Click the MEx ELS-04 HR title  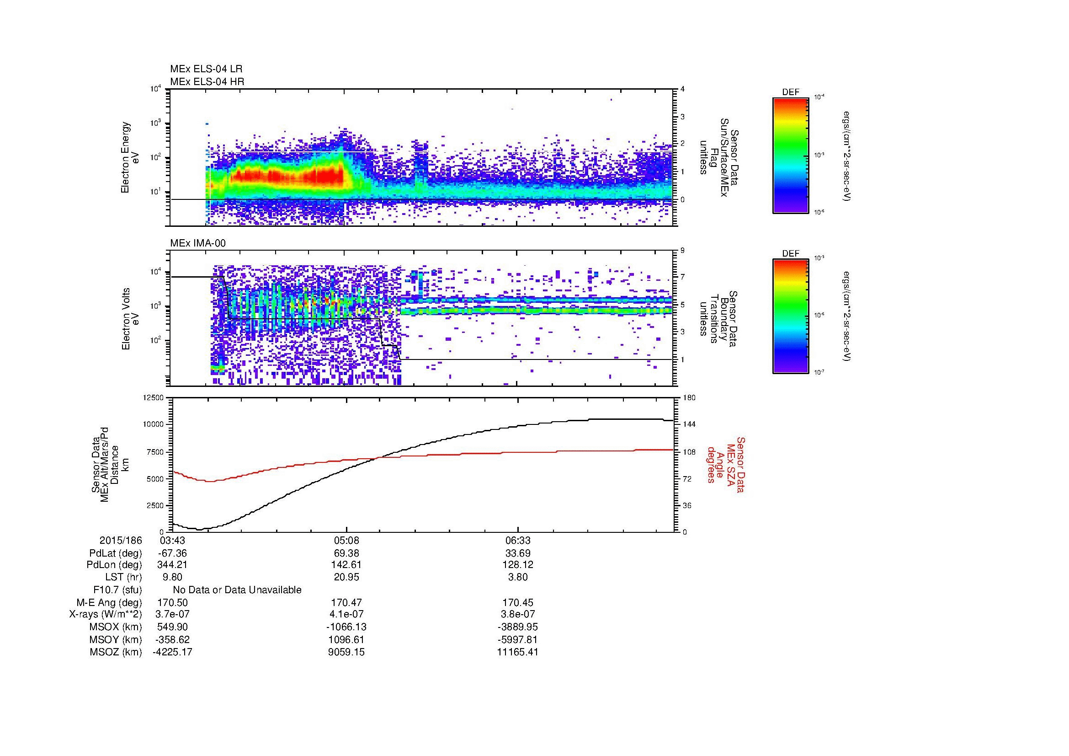[x=207, y=82]
